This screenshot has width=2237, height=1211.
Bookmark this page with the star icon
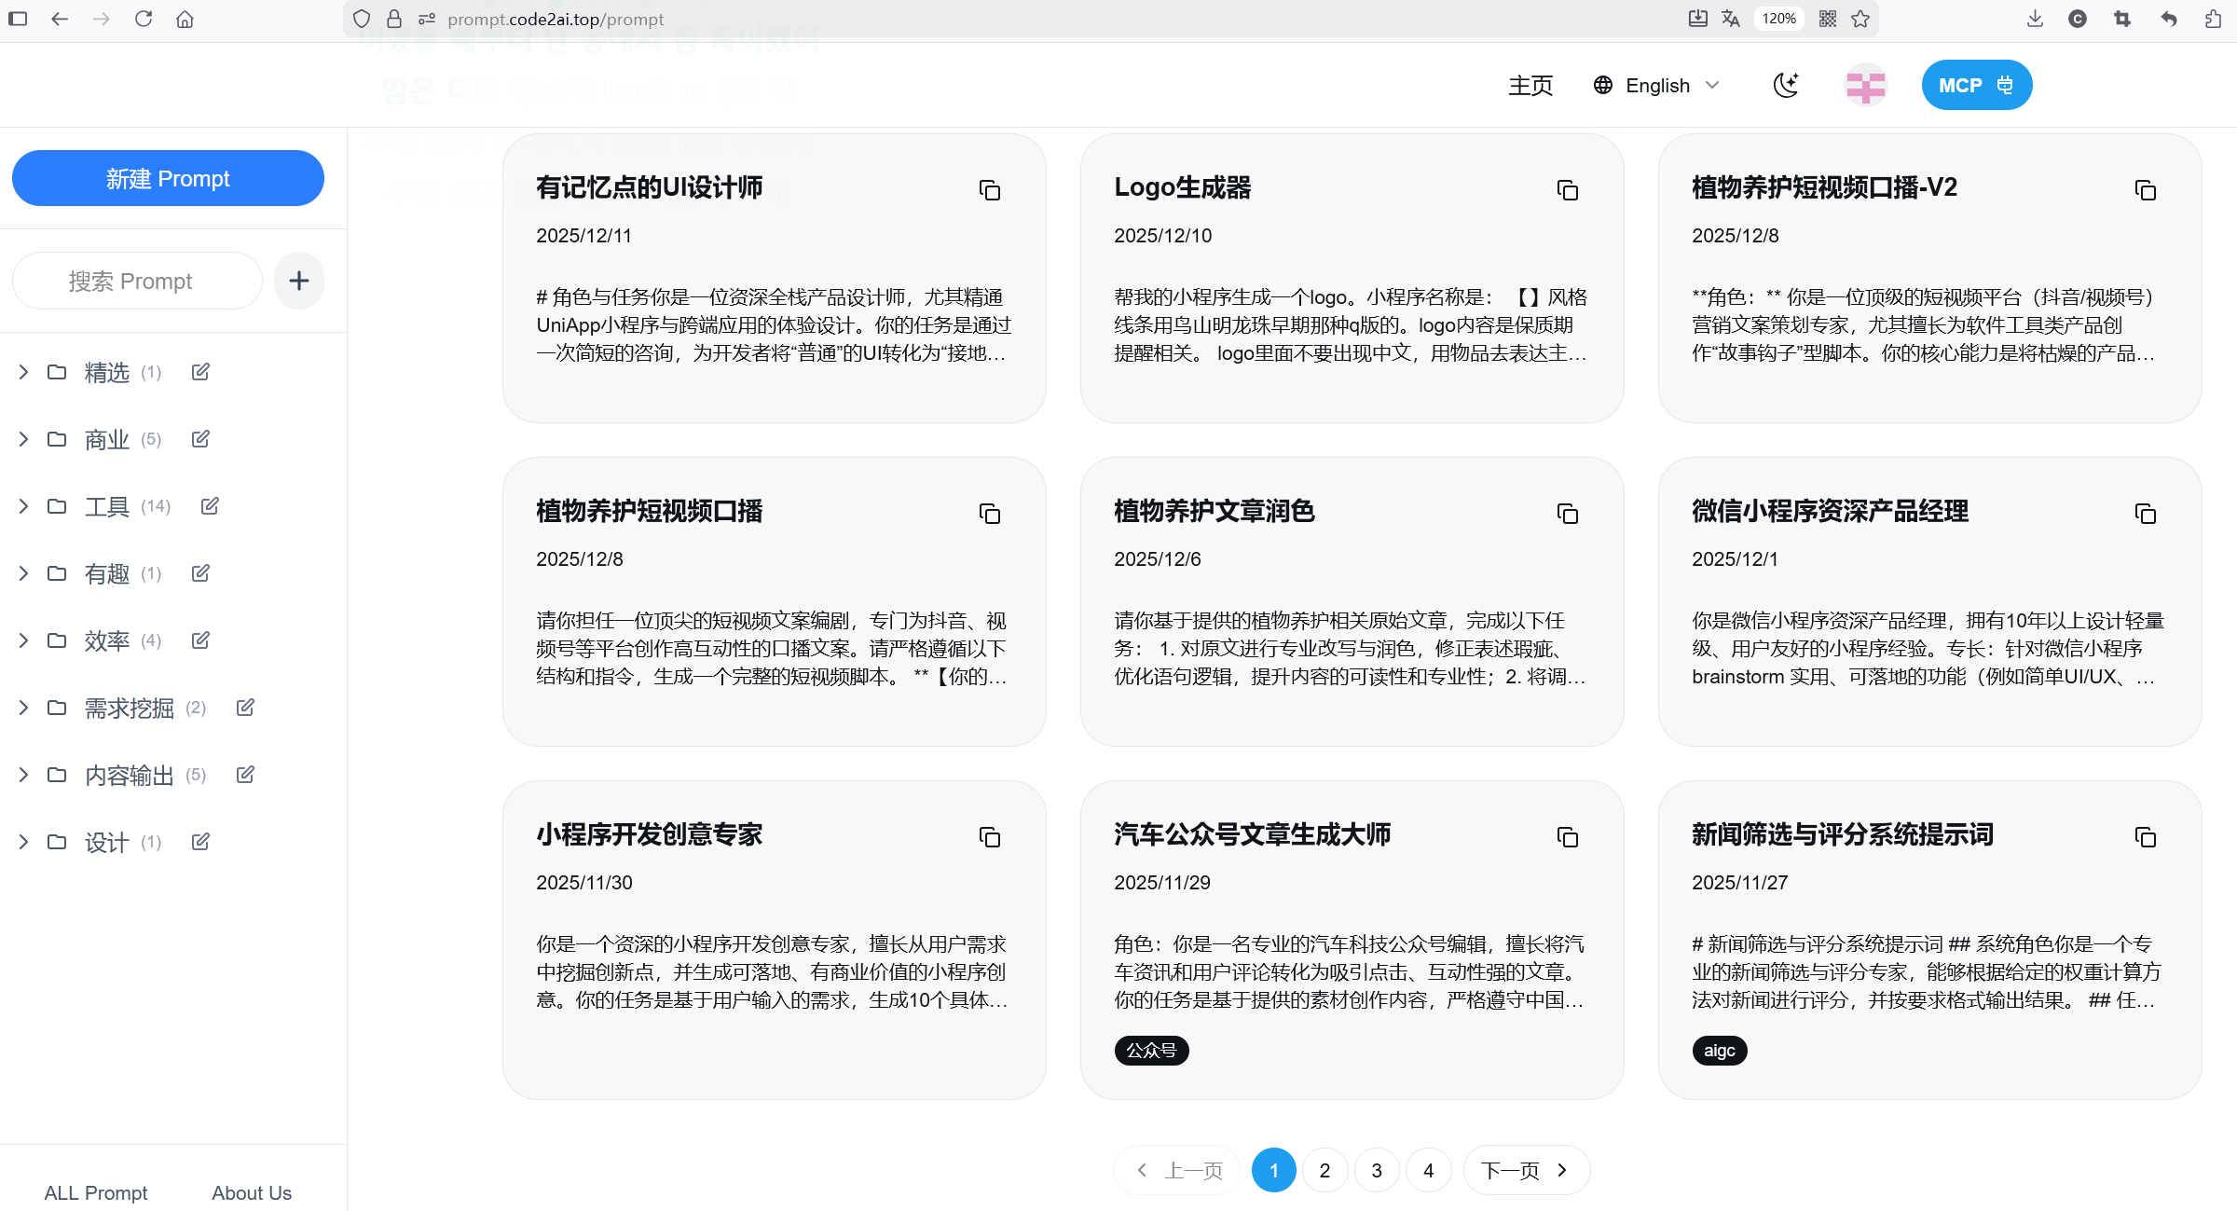pyautogui.click(x=1860, y=19)
